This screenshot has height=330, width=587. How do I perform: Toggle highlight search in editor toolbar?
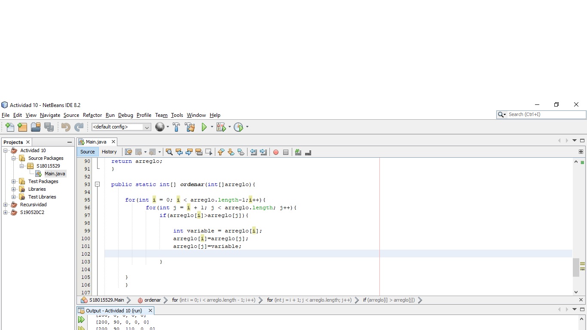199,152
